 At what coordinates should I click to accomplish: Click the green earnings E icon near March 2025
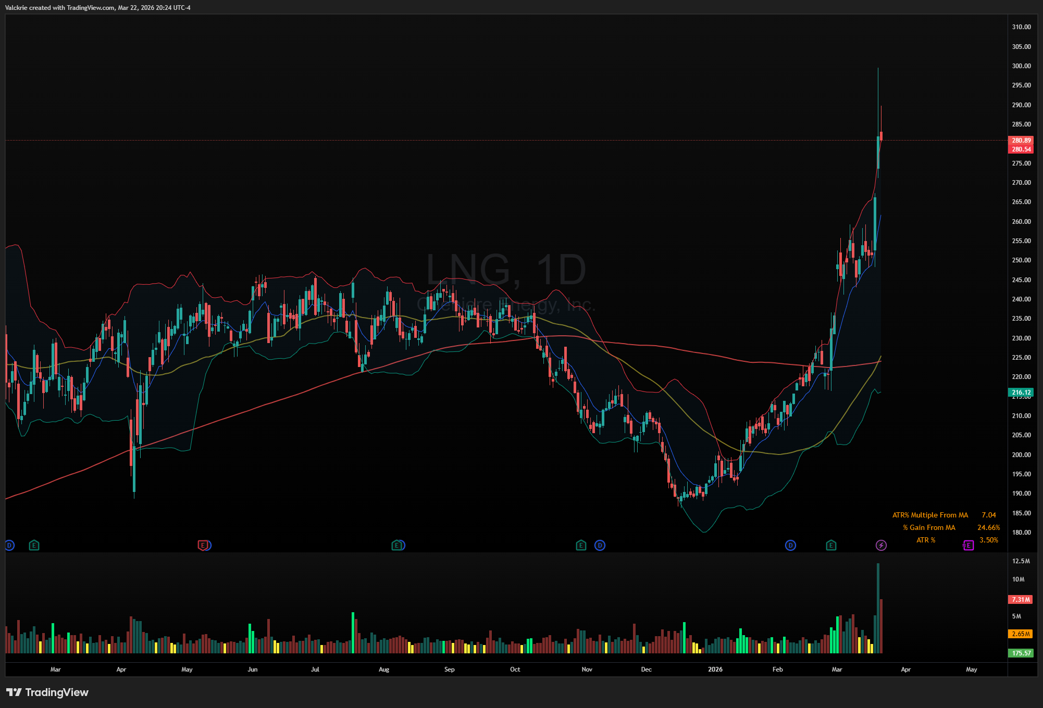click(x=34, y=546)
